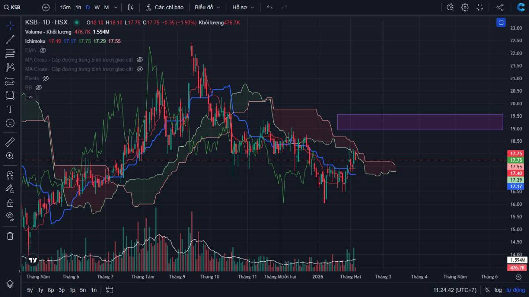The width and height of the screenshot is (529, 297).
Task: Open the Hồ sơ dropdown menu
Action: click(x=243, y=7)
